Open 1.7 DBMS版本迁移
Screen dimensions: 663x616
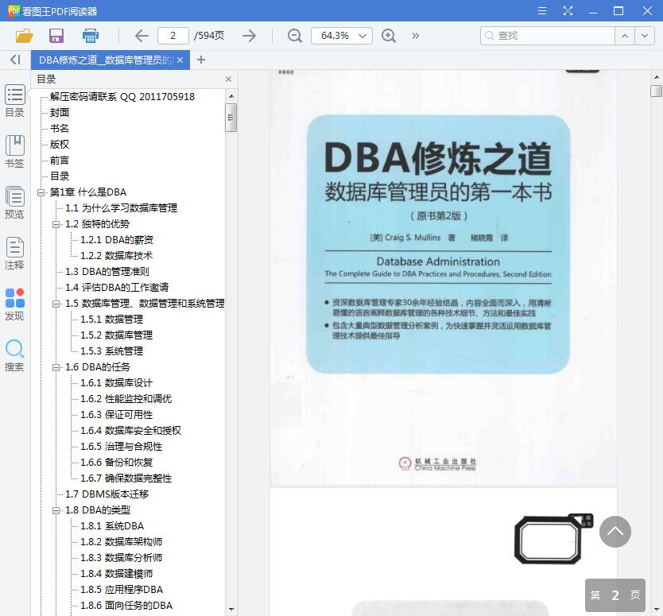tap(107, 494)
